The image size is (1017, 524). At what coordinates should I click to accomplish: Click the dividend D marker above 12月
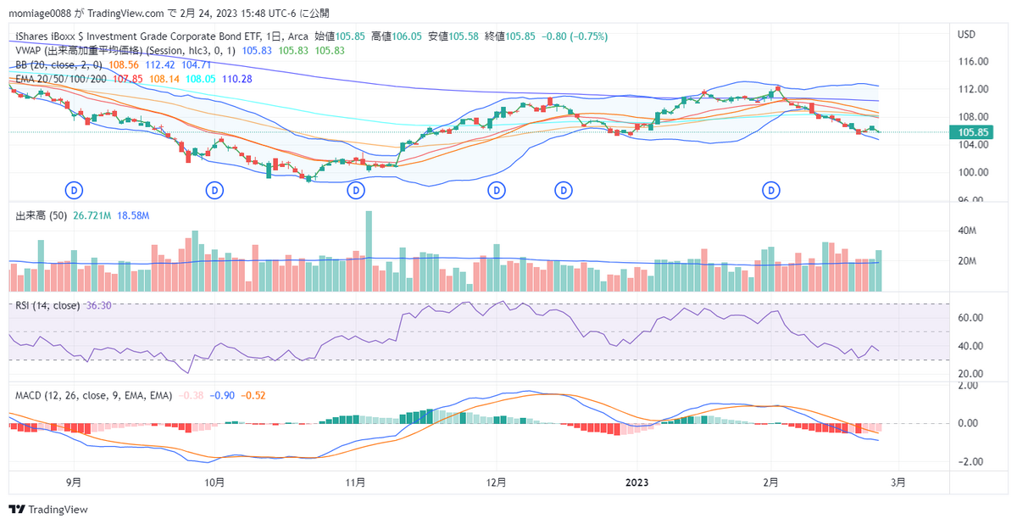coord(497,191)
